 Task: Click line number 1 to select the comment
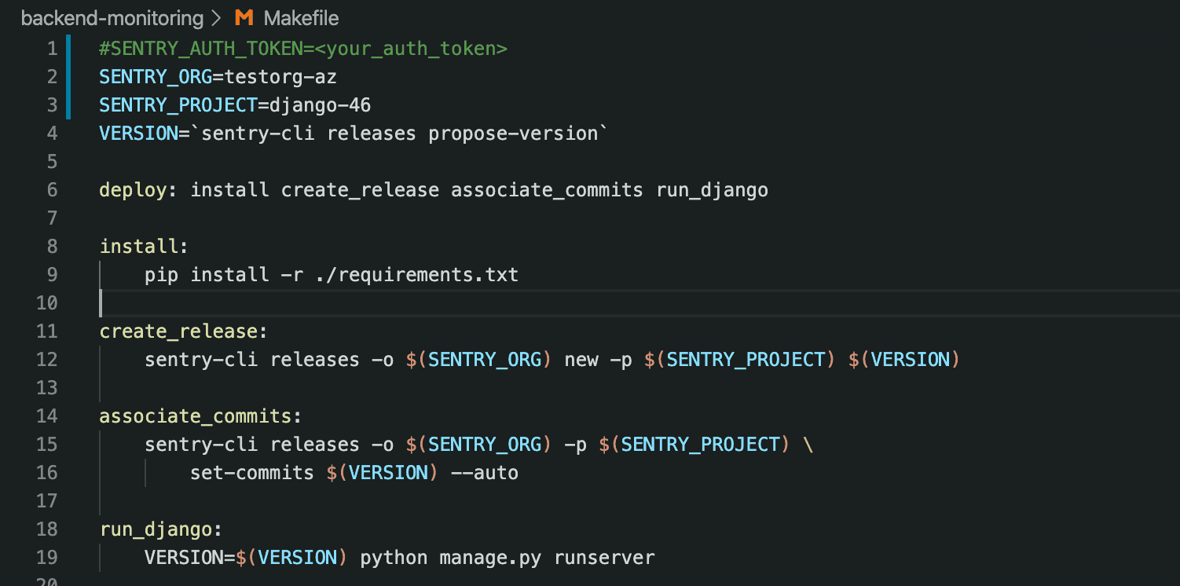(52, 48)
